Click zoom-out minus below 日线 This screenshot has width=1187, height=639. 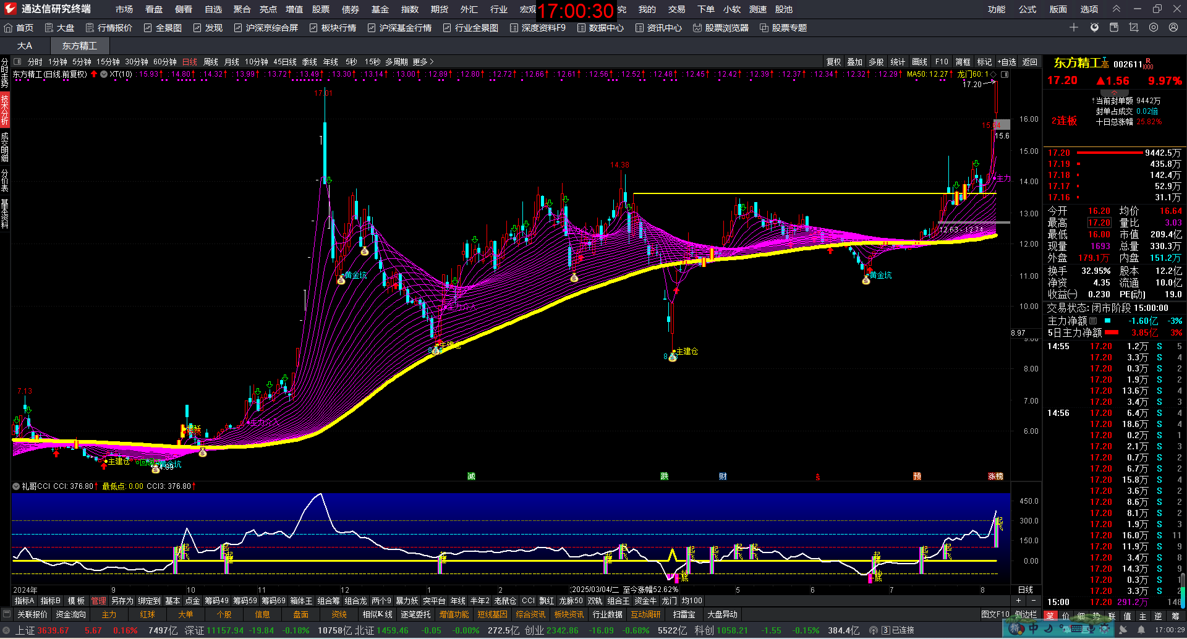(1033, 601)
